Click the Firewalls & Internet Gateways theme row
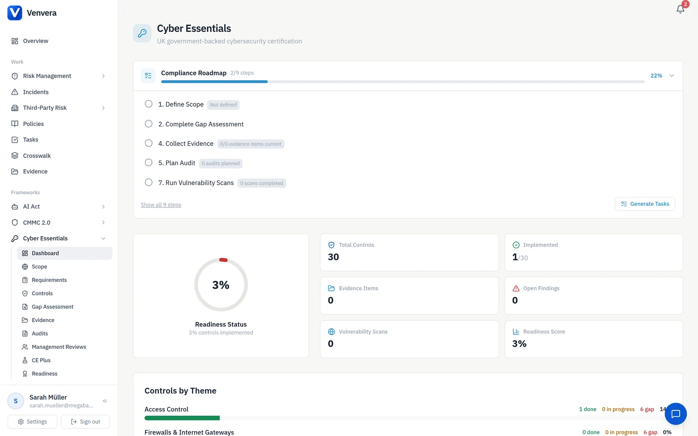Screen dimensions: 698x436 click(x=408, y=432)
